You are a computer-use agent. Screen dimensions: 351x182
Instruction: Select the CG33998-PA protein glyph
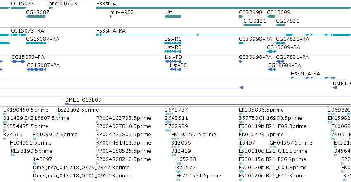tap(240, 61)
